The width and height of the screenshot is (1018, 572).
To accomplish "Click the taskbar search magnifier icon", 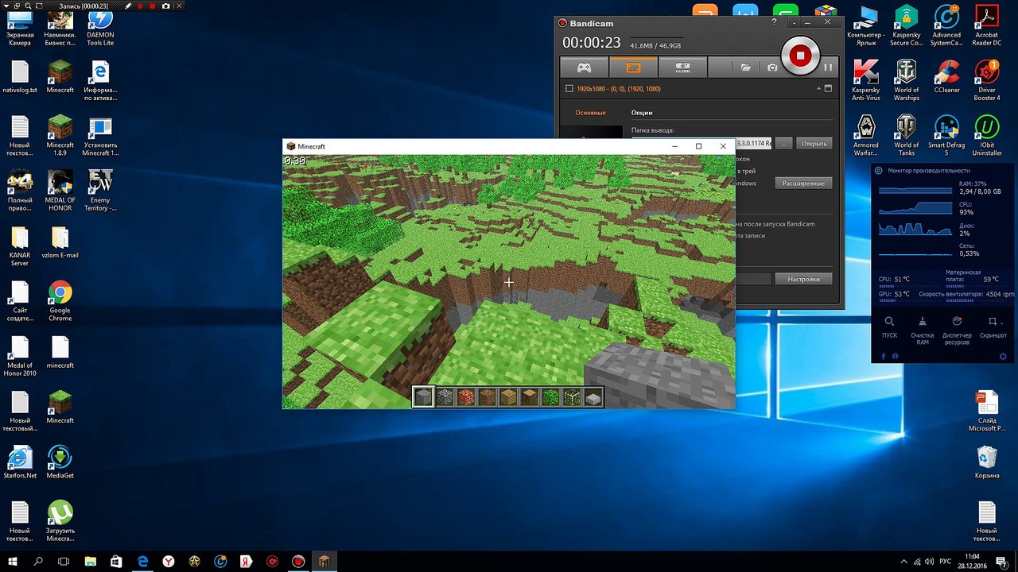I will coord(38,562).
